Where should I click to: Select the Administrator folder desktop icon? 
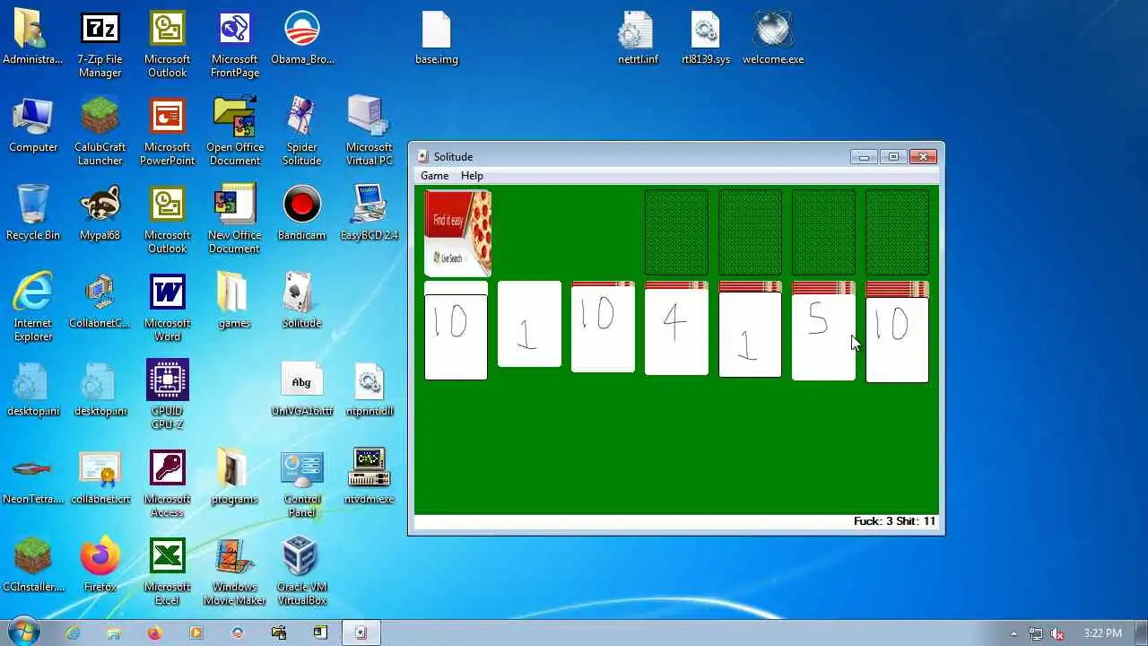click(x=32, y=38)
